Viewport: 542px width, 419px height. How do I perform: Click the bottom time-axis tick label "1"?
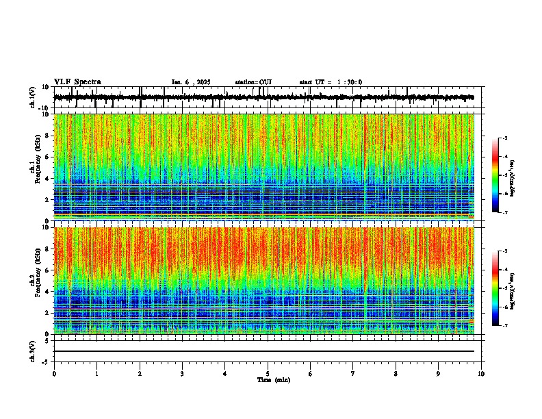(x=96, y=374)
